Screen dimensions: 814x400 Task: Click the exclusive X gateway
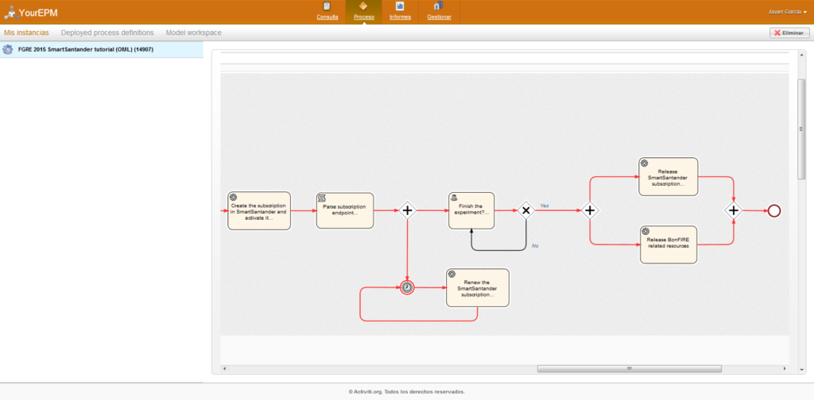click(526, 211)
